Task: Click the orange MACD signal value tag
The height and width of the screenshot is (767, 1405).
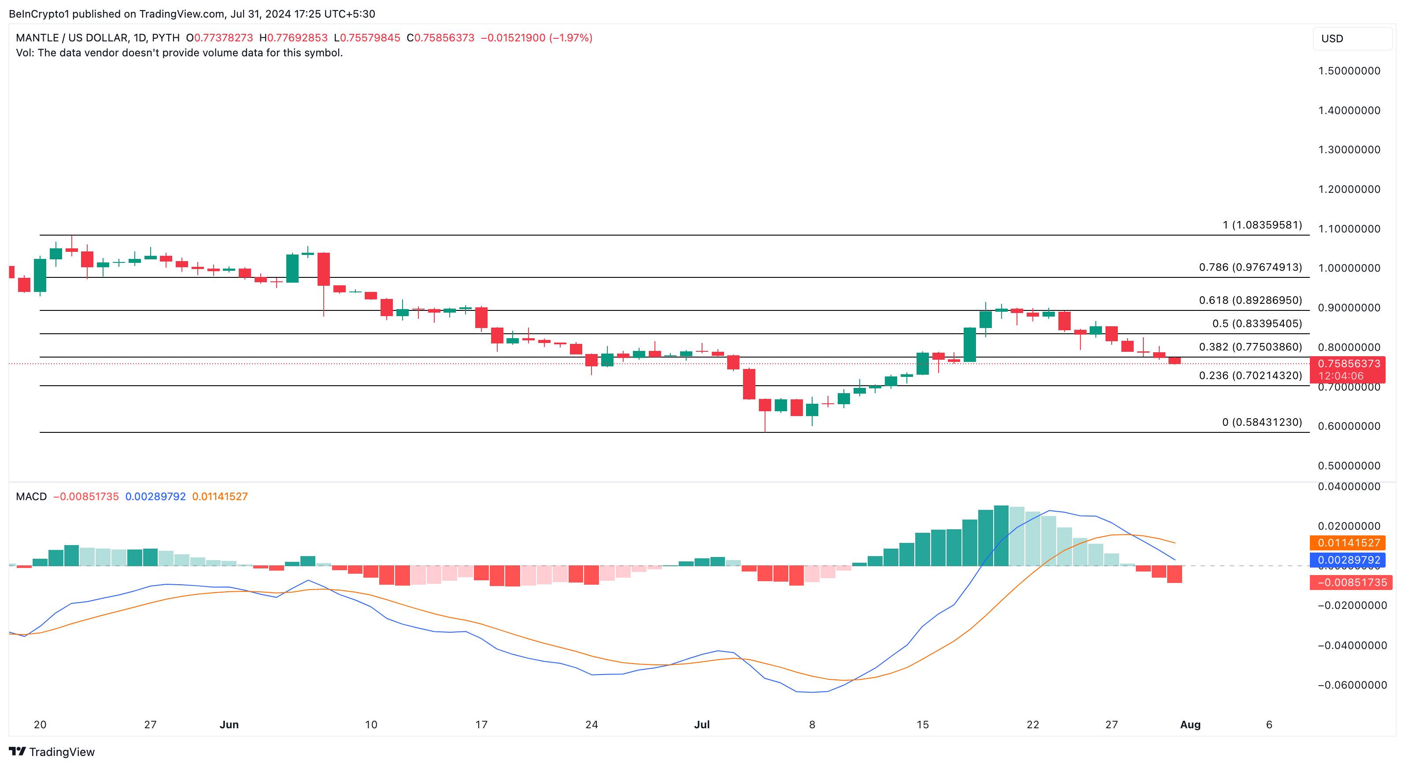Action: [1348, 542]
